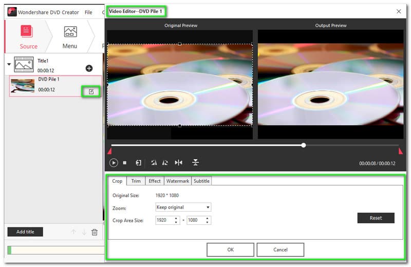
Task: Flip the video vertically
Action: 195,163
